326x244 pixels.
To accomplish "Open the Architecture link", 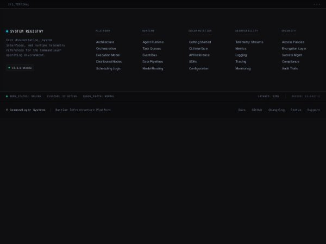I will (105, 42).
